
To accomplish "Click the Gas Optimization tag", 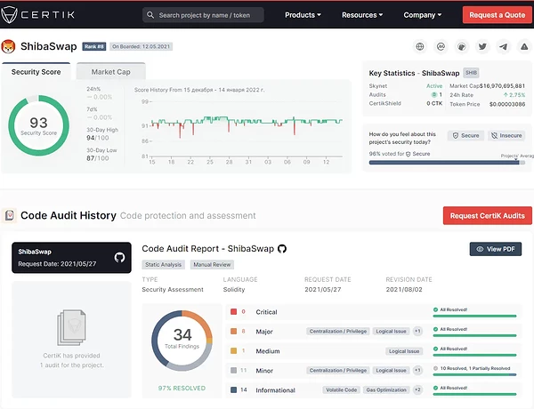I will 386,390.
